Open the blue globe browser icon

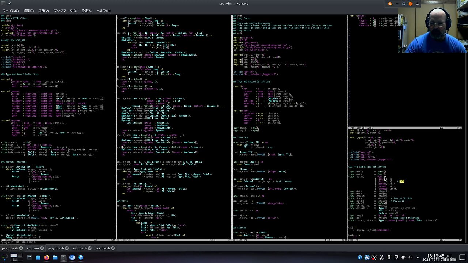click(81, 258)
